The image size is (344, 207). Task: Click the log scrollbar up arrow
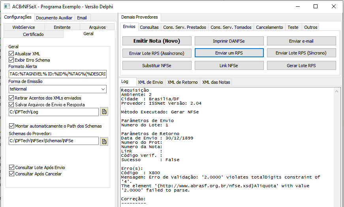point(336,91)
